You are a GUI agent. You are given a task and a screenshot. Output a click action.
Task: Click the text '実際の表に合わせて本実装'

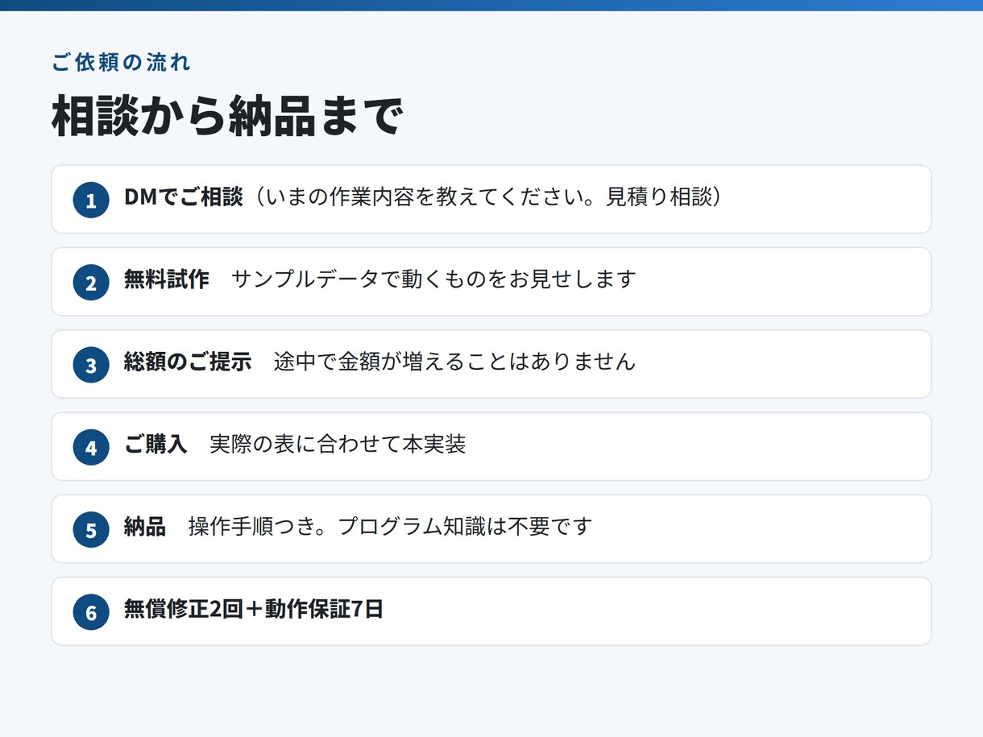click(338, 444)
